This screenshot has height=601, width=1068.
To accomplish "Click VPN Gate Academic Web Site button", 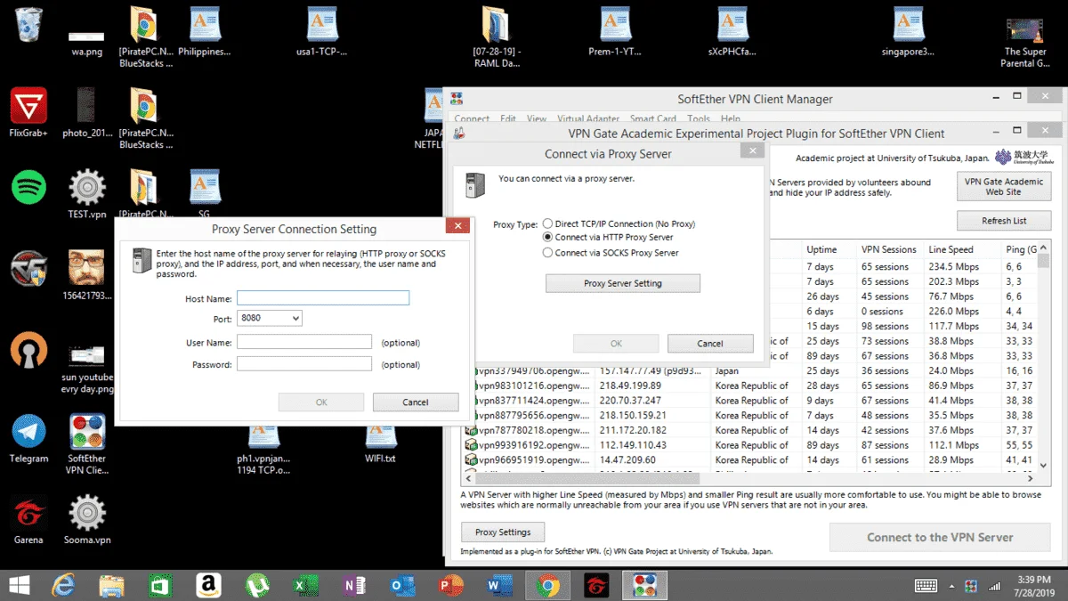I will coord(1004,186).
